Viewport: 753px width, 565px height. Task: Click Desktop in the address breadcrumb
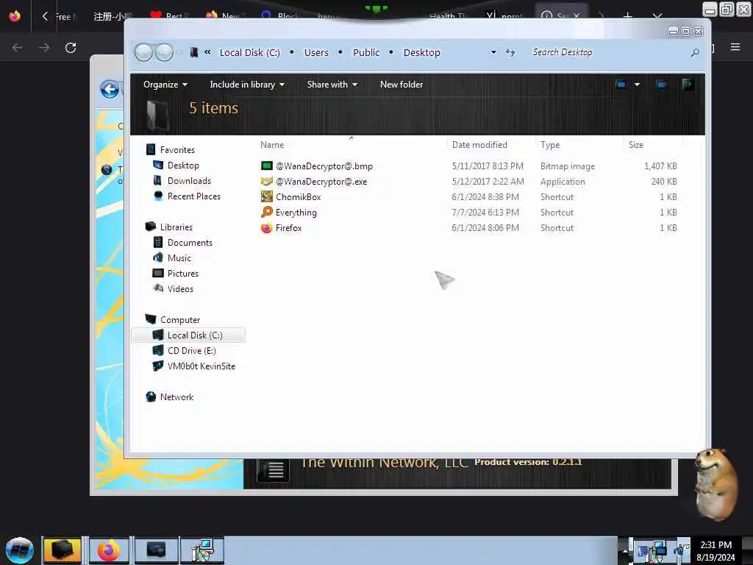tap(421, 52)
